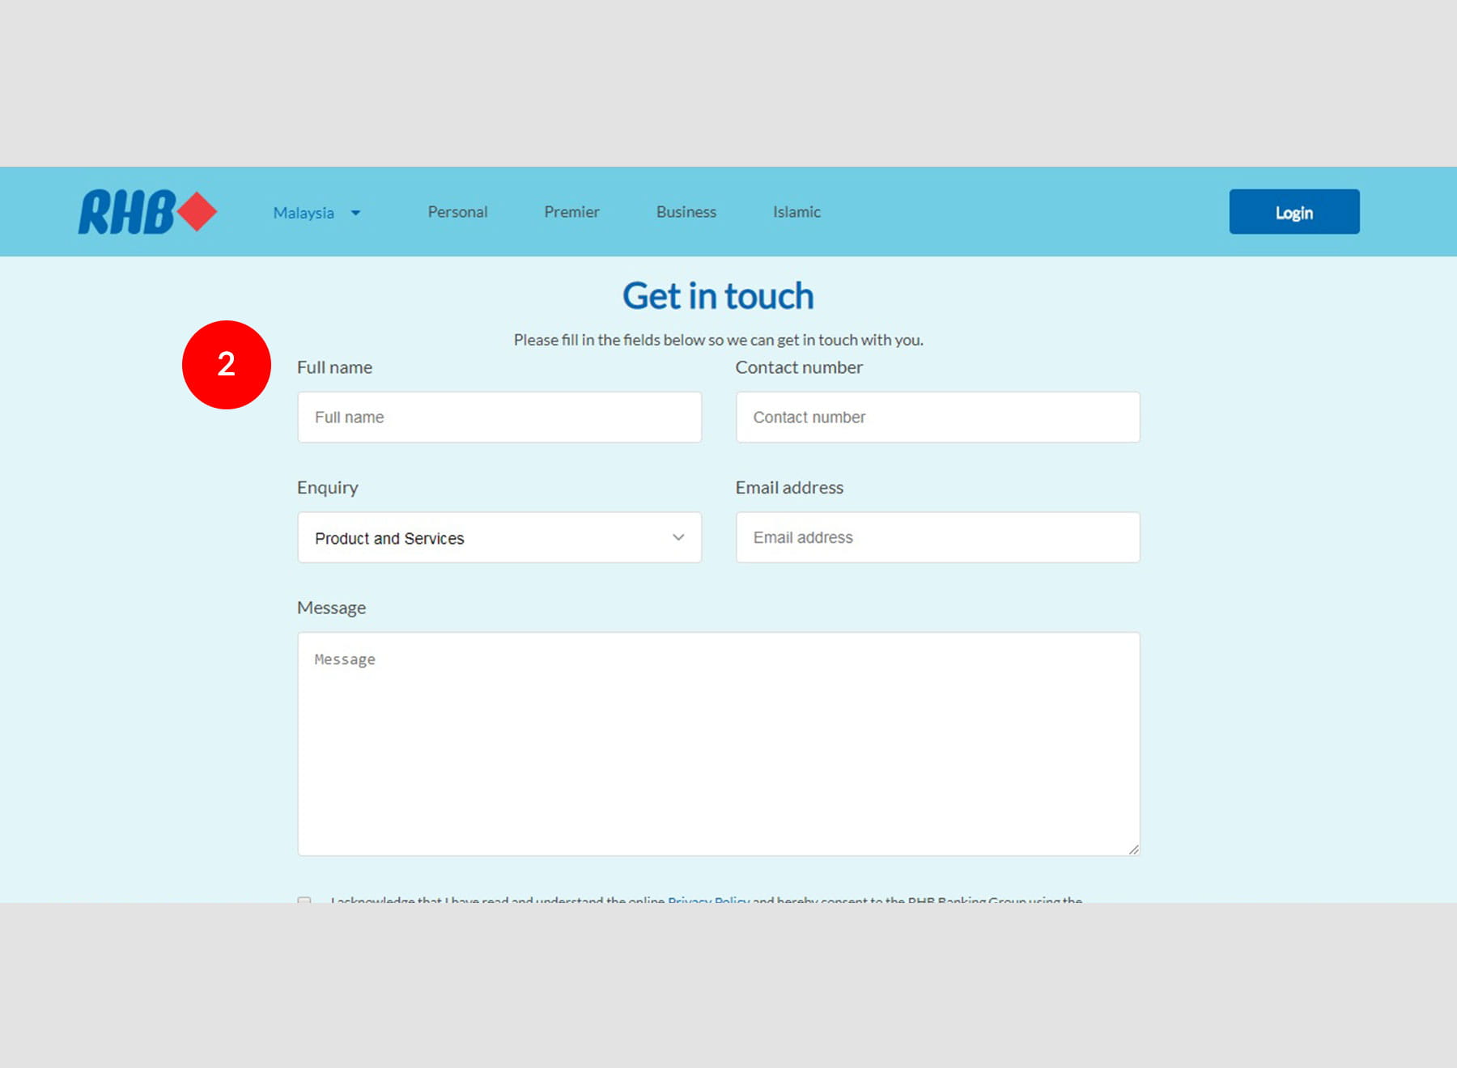Select the Email address text box
Image resolution: width=1457 pixels, height=1068 pixels.
[x=937, y=537]
